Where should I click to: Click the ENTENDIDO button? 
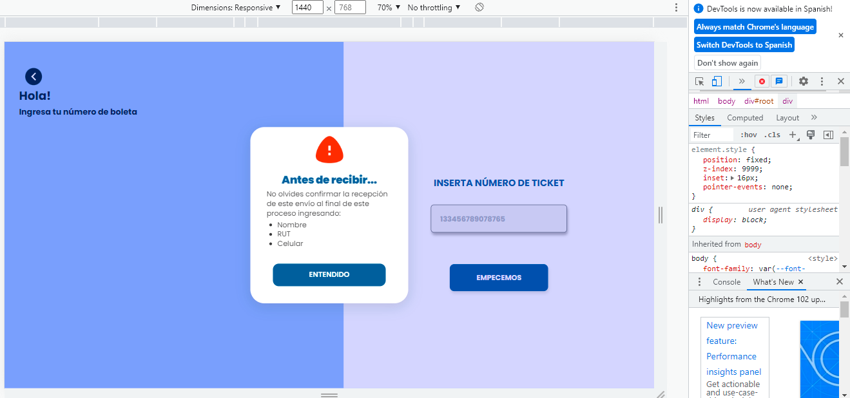click(x=329, y=274)
